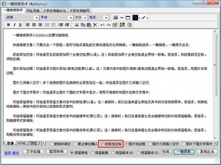Undo the last edit
Image resolution: width=221 pixels, height=165 pixels.
pyautogui.click(x=103, y=25)
